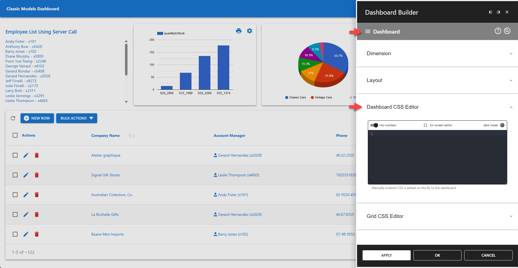Click the printer icon on the bar chart

[239, 31]
